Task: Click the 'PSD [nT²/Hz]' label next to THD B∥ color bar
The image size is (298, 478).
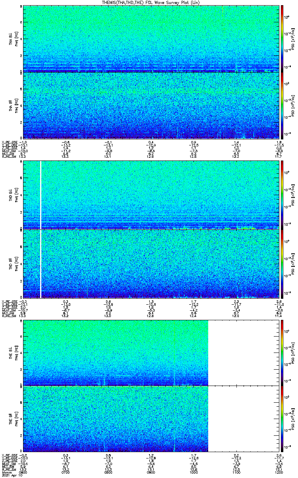Action: (x=294, y=263)
